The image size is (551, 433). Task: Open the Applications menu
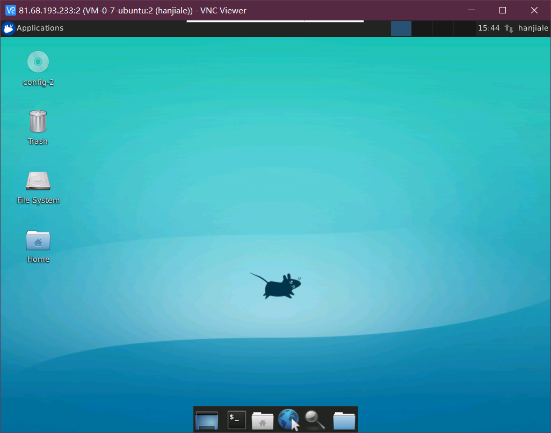coord(33,28)
